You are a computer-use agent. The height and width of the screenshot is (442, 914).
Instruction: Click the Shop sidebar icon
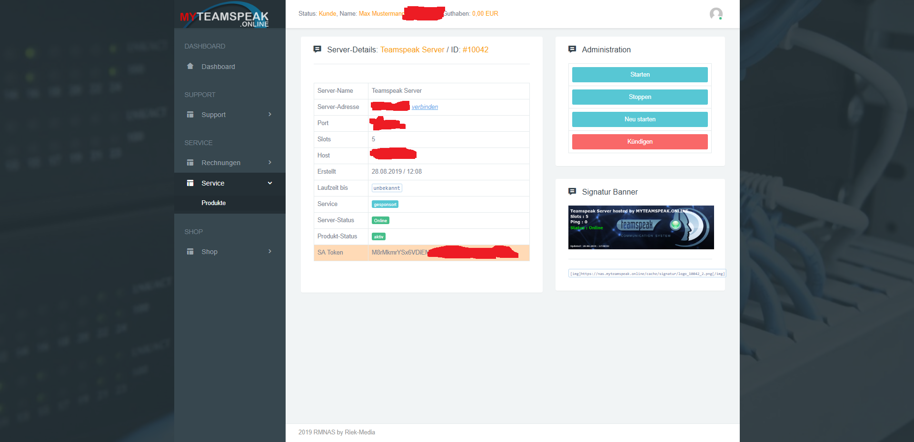[x=190, y=252]
